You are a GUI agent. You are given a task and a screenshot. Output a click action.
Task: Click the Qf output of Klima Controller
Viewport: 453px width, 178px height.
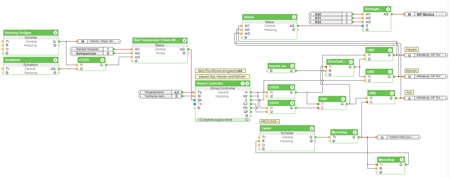[246, 112]
